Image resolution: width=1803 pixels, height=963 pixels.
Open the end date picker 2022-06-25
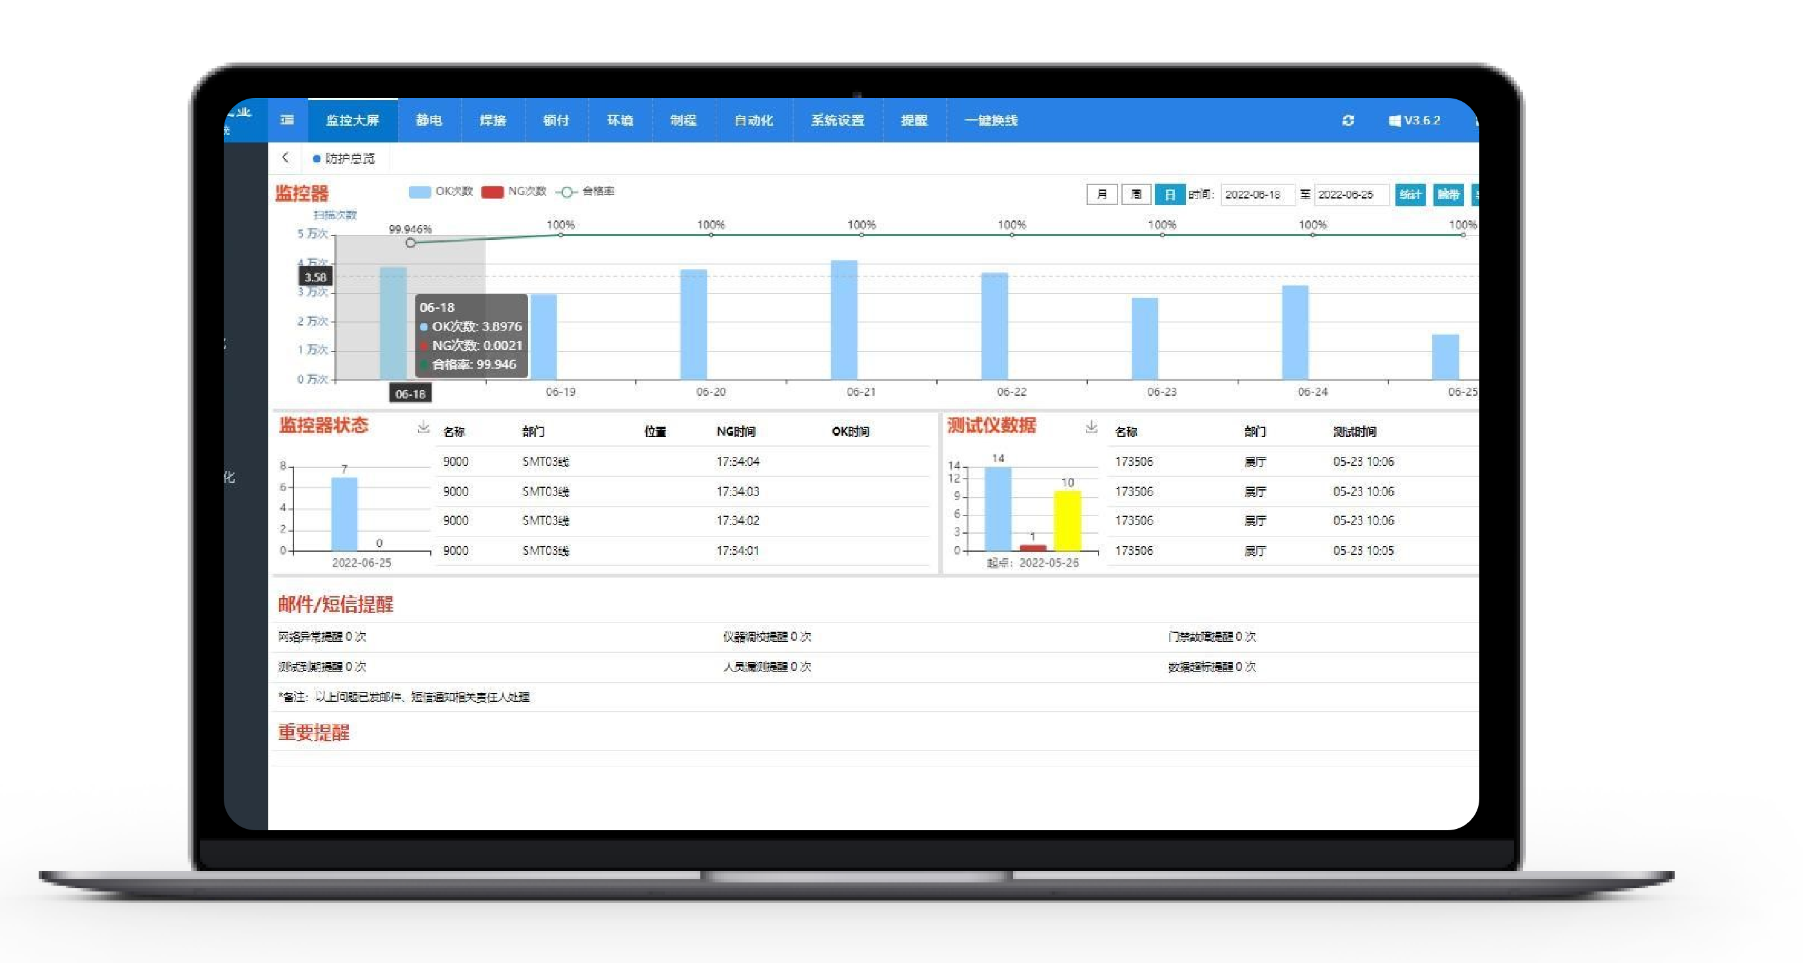tap(1350, 195)
